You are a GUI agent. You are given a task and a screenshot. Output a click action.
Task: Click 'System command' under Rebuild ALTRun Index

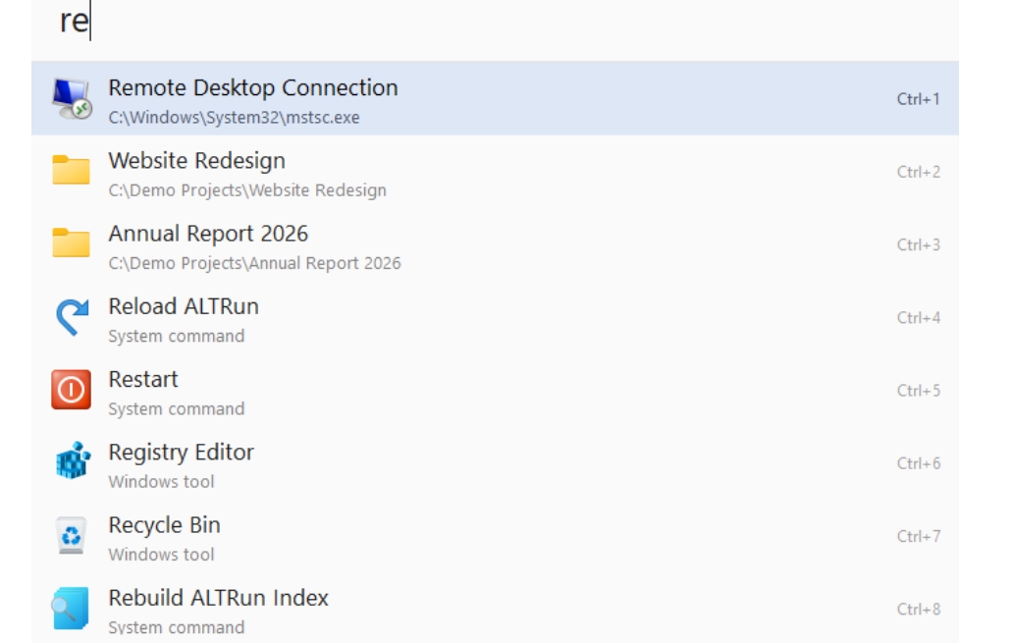(177, 627)
